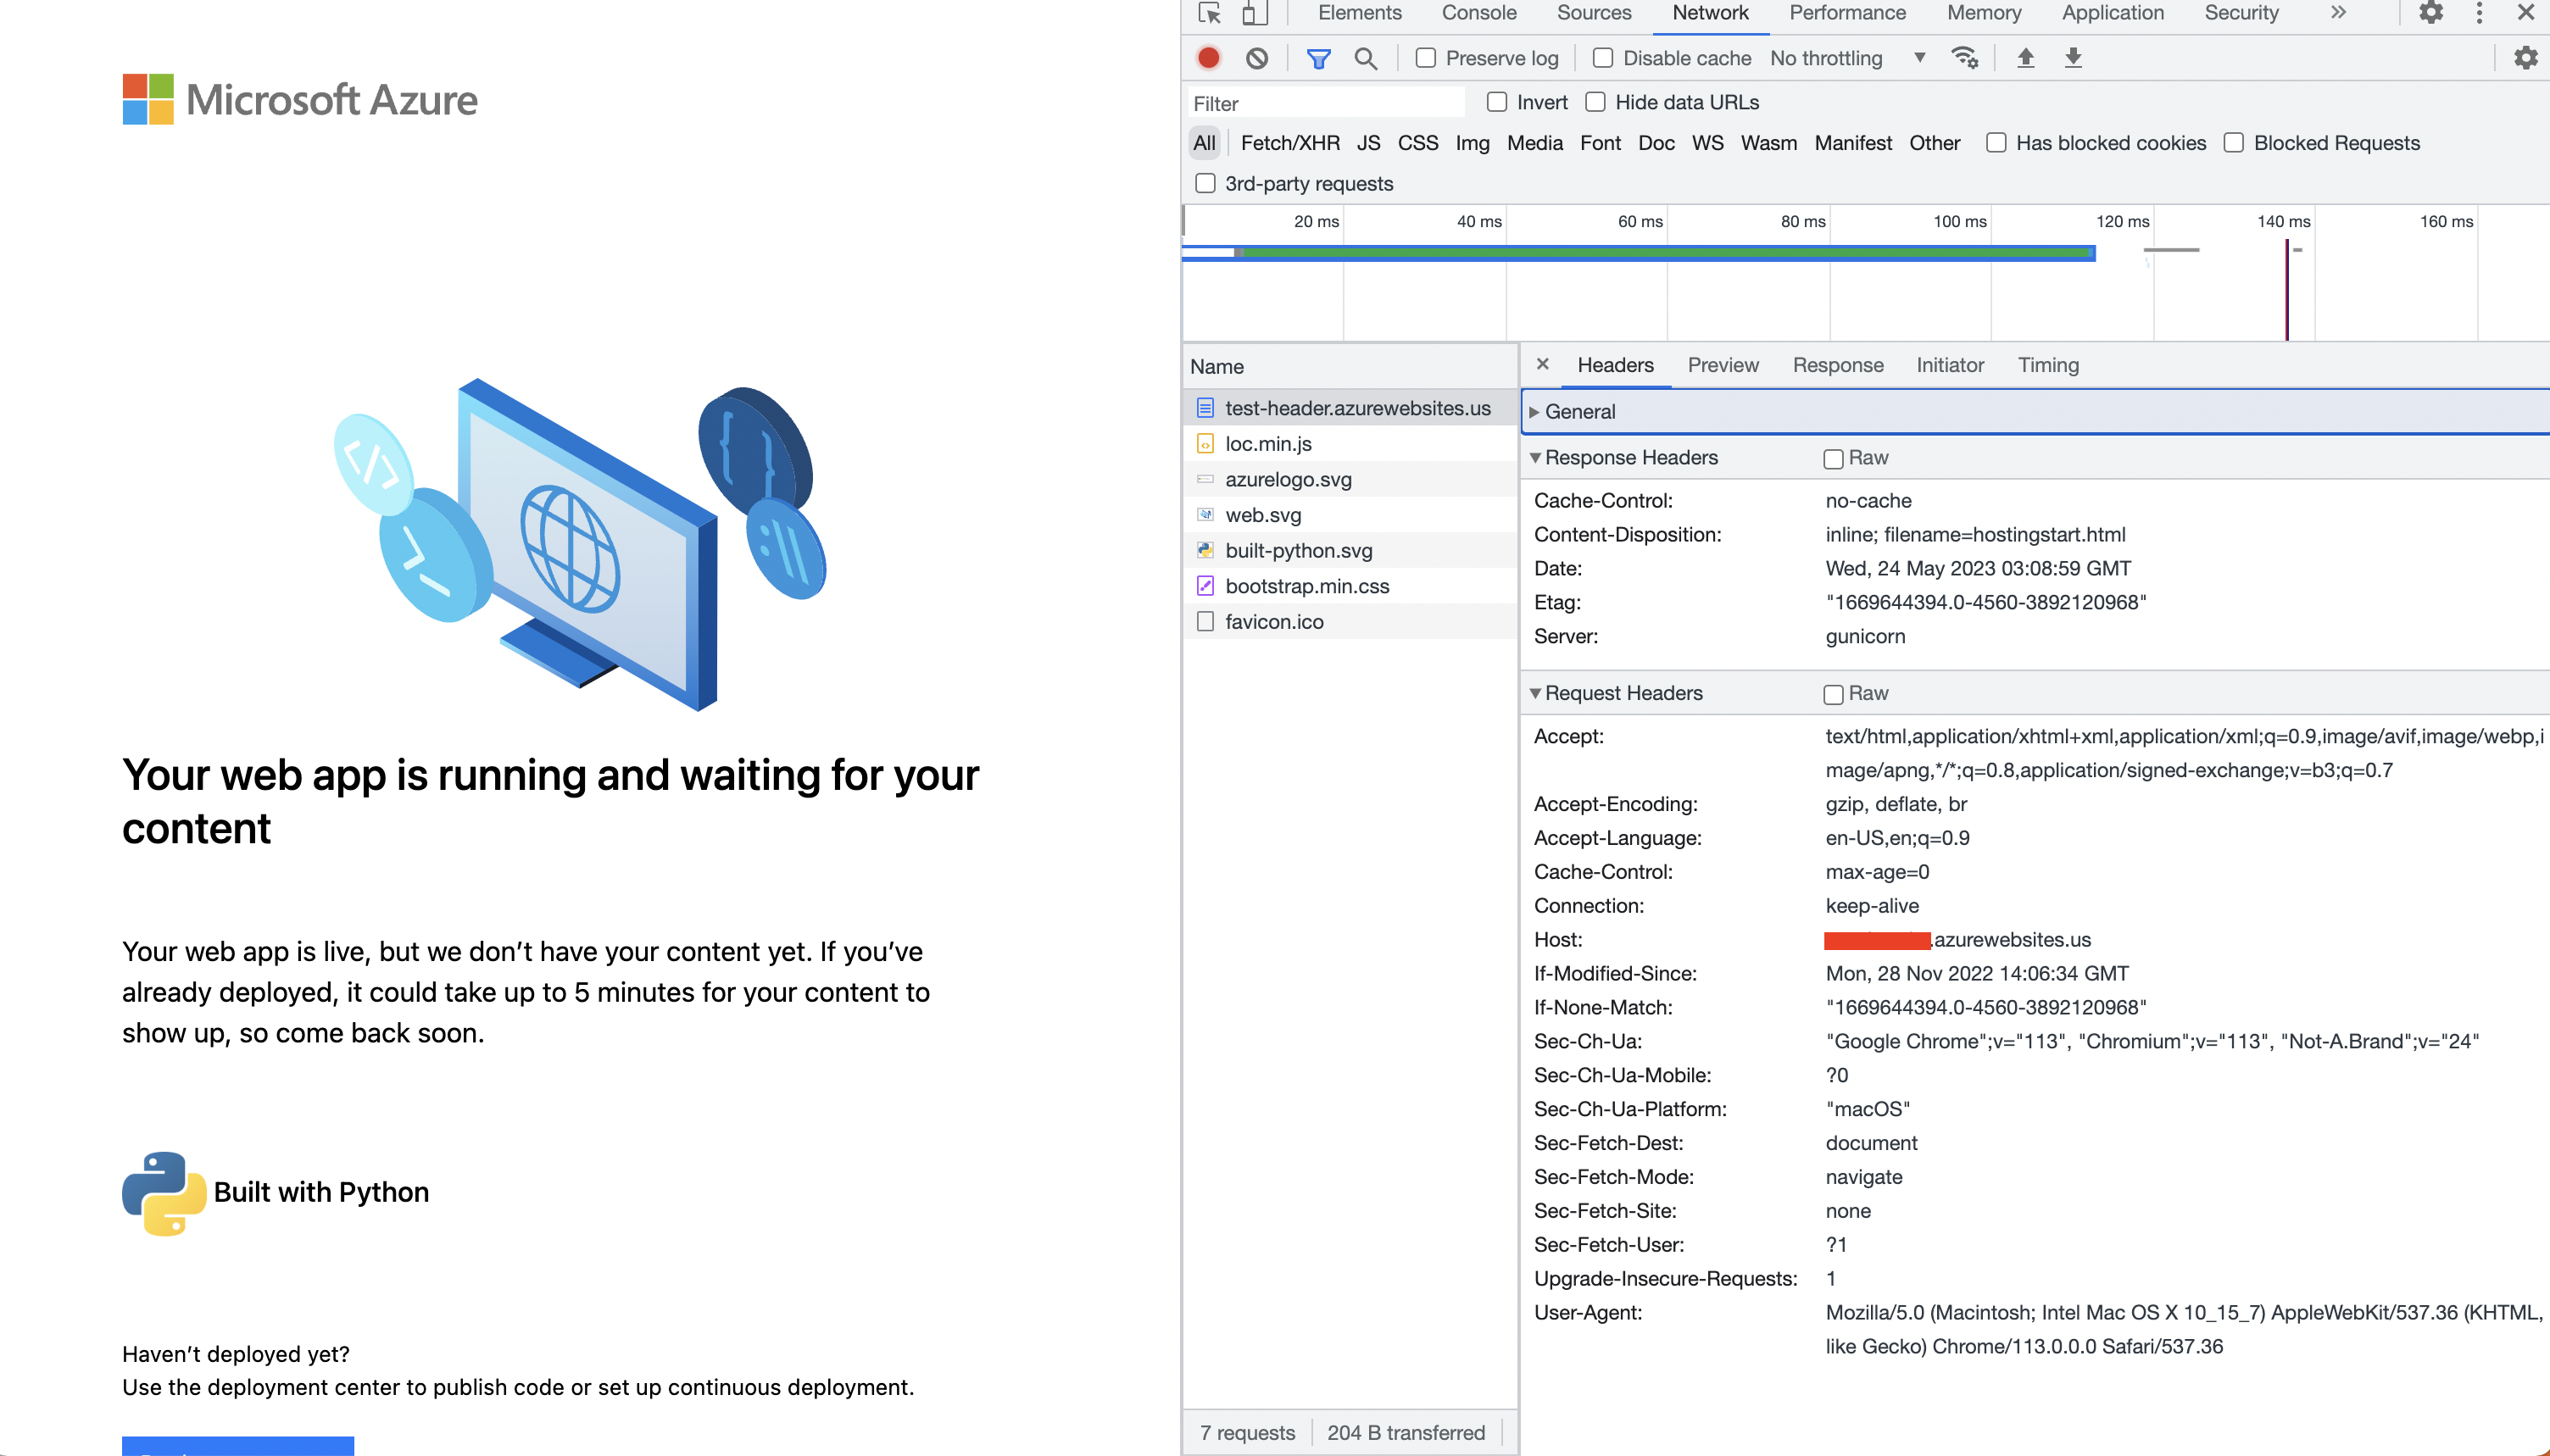This screenshot has height=1456, width=2550.
Task: Open the No throttling dropdown
Action: (x=1846, y=58)
